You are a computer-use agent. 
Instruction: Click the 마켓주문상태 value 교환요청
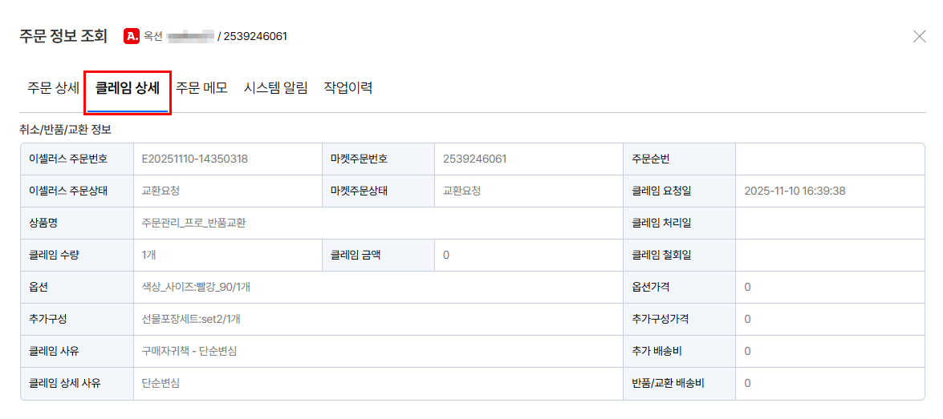[x=462, y=191]
